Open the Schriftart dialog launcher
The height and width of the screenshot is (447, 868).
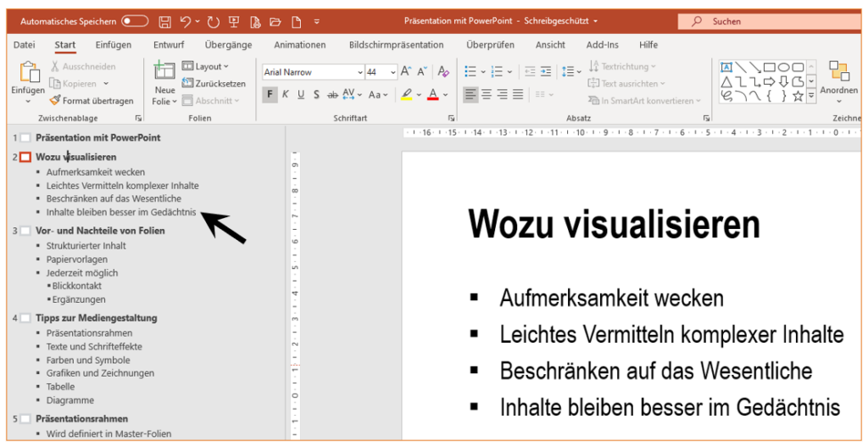point(451,118)
